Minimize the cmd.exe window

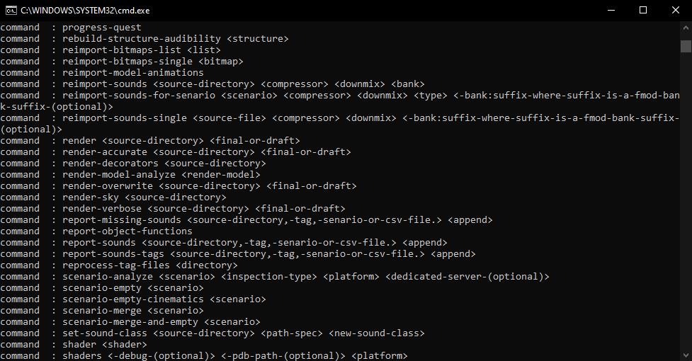click(x=611, y=10)
